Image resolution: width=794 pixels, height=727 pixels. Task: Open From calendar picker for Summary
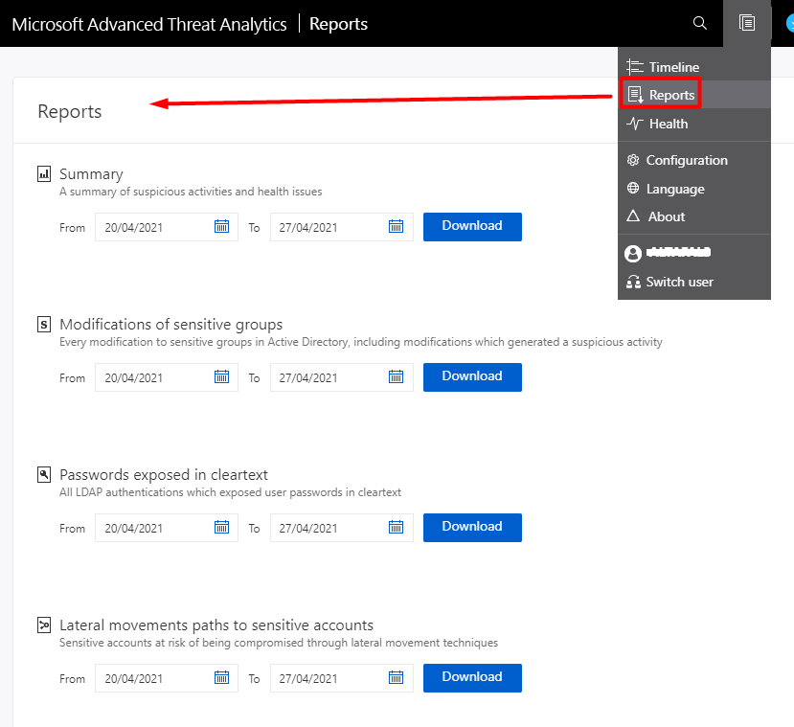(x=222, y=226)
